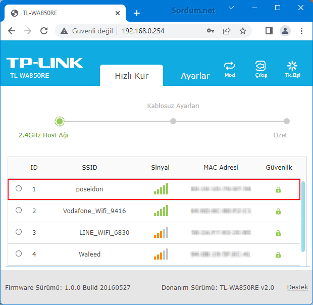Click lock icon in Waleed row
313x305 pixels.
point(278,255)
